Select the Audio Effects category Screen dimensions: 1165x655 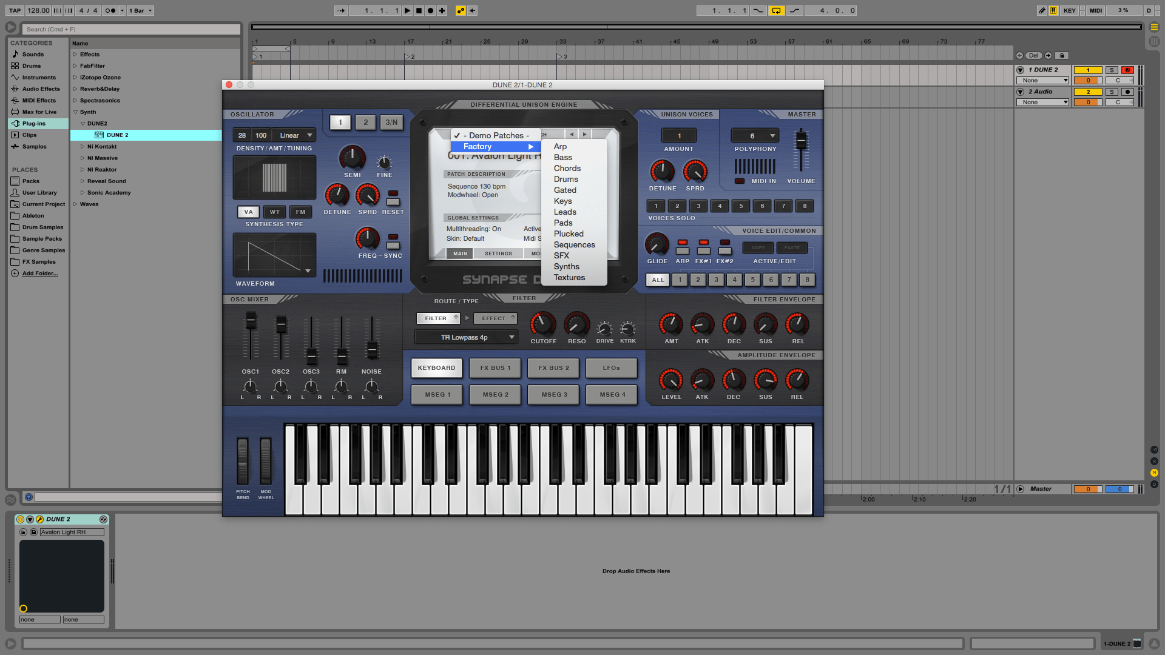(x=41, y=89)
